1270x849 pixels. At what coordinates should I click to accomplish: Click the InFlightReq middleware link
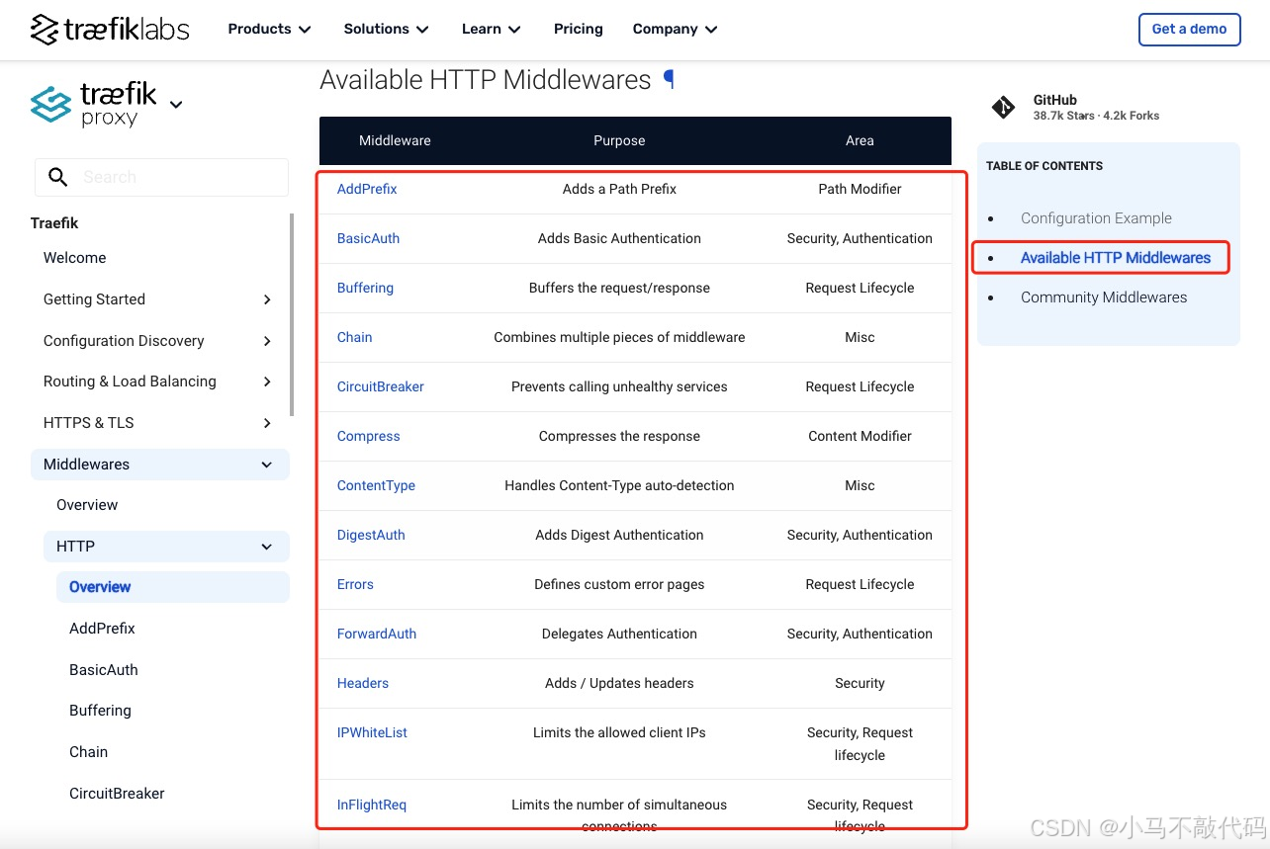pyautogui.click(x=371, y=805)
